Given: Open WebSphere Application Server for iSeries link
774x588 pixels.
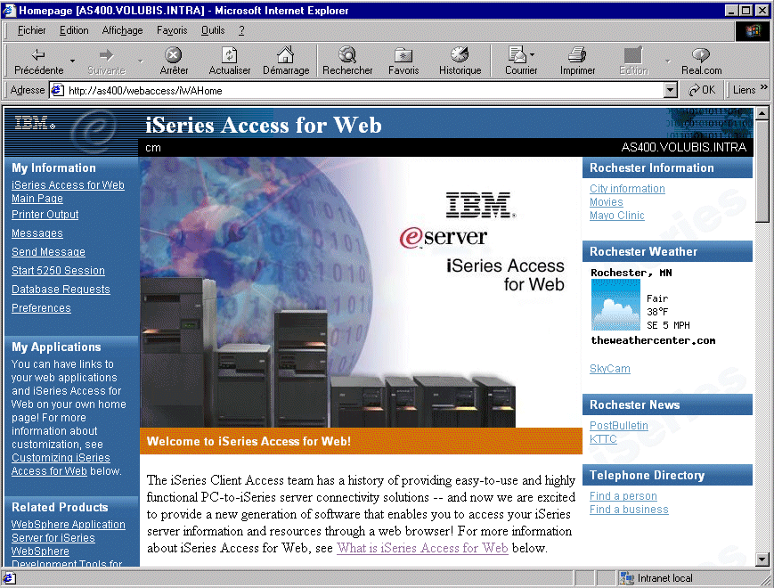Looking at the screenshot, I should [68, 531].
